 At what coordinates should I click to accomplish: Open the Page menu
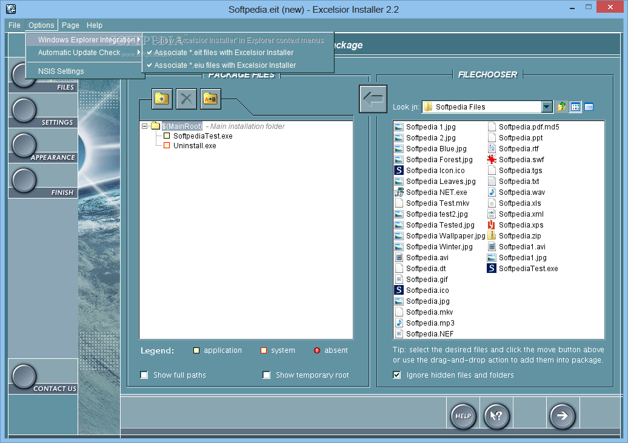coord(70,25)
